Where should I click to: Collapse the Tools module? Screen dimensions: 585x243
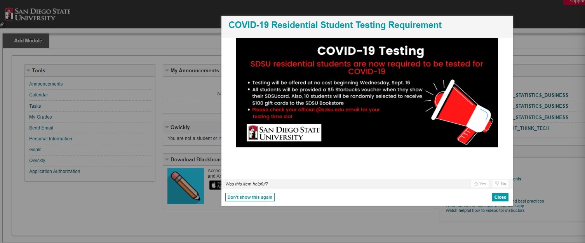pyautogui.click(x=28, y=70)
